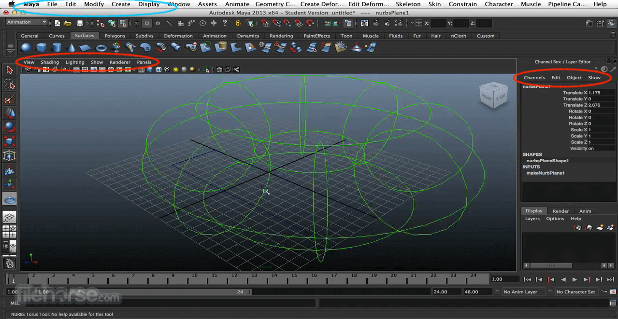Open scene using the folder icon

click(68, 23)
